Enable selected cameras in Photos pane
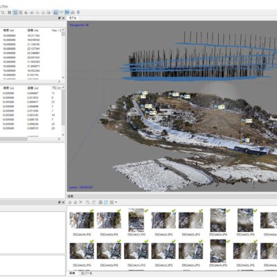This screenshot has width=277, height=277. (70, 202)
